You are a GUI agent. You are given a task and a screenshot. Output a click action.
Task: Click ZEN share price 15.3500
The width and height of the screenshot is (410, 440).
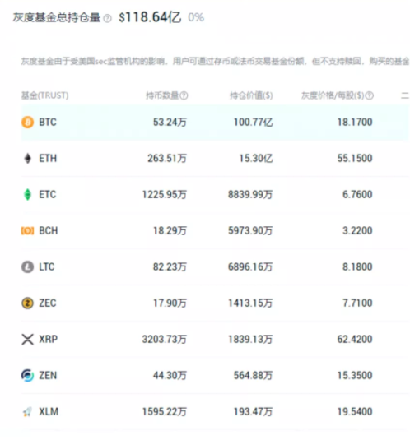point(355,376)
